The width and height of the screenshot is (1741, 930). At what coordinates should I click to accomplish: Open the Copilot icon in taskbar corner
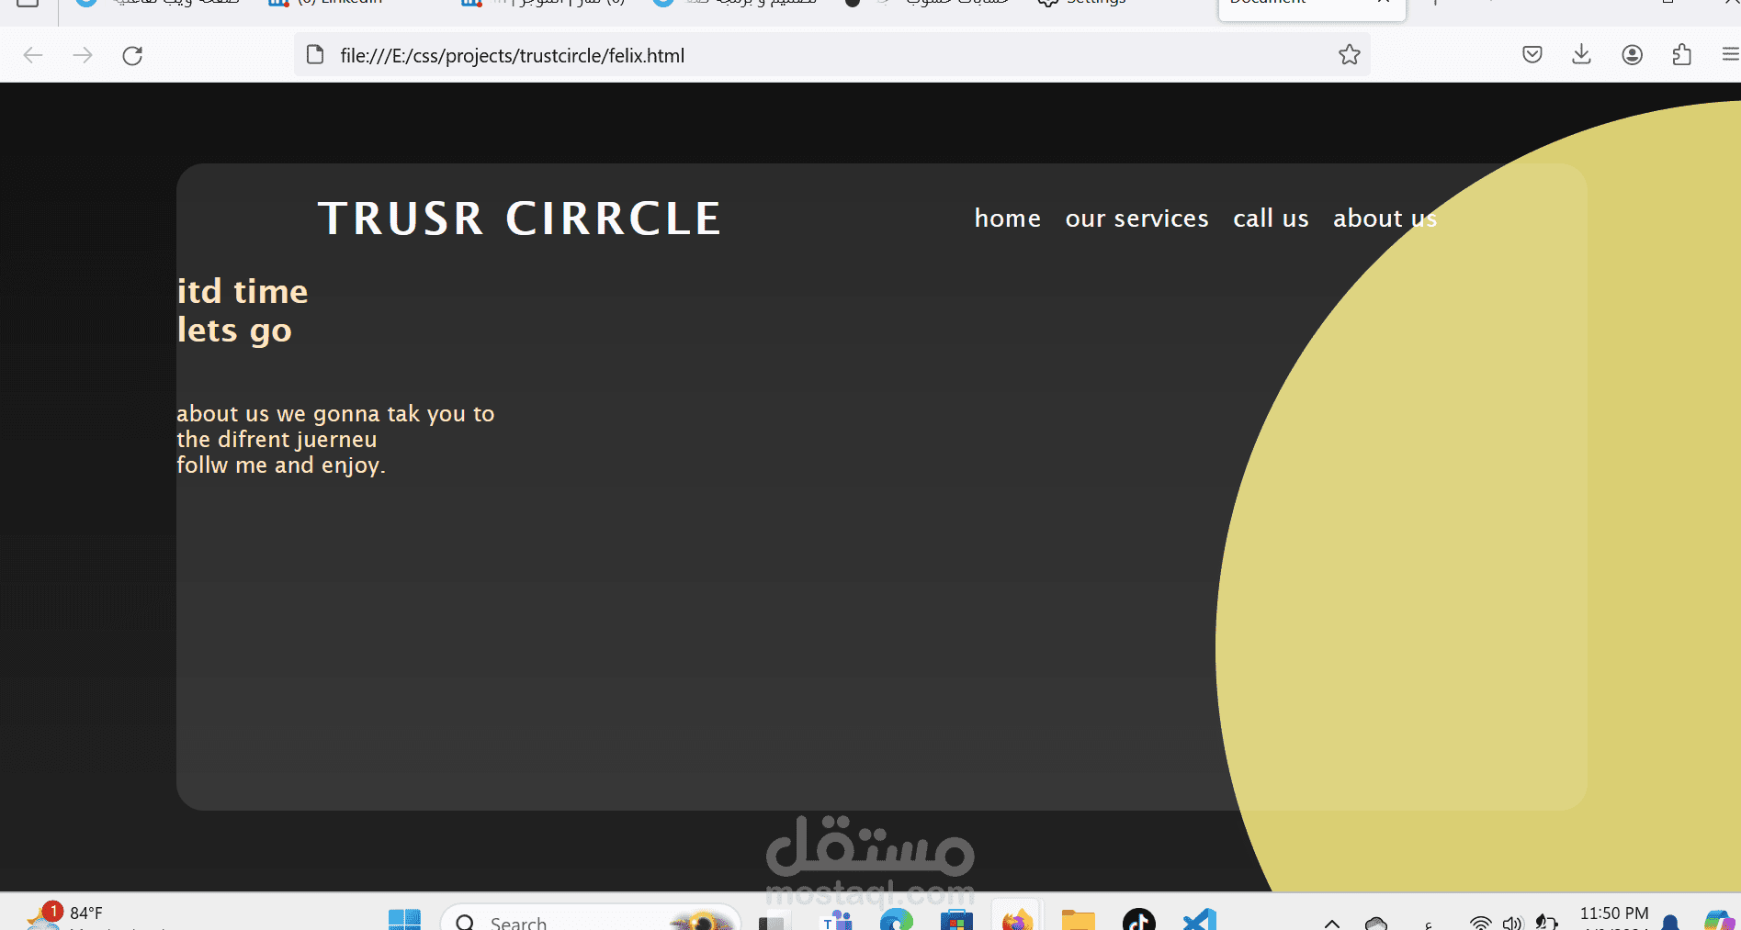[x=1719, y=919]
